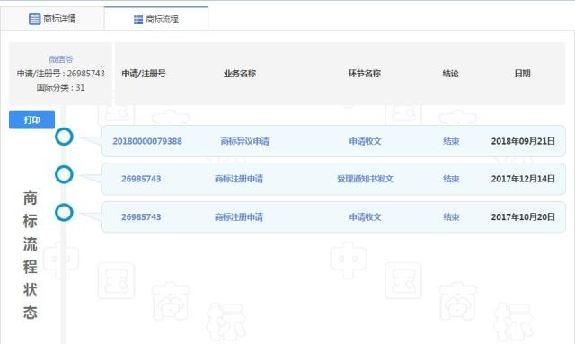Select the third timeline circle marker
The height and width of the screenshot is (344, 575).
pyautogui.click(x=64, y=213)
